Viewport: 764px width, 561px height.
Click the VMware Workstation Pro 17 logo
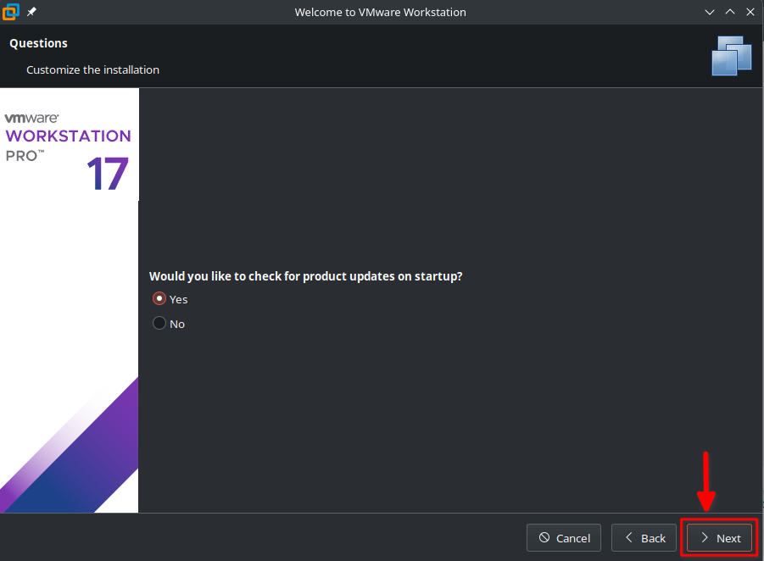pos(69,151)
